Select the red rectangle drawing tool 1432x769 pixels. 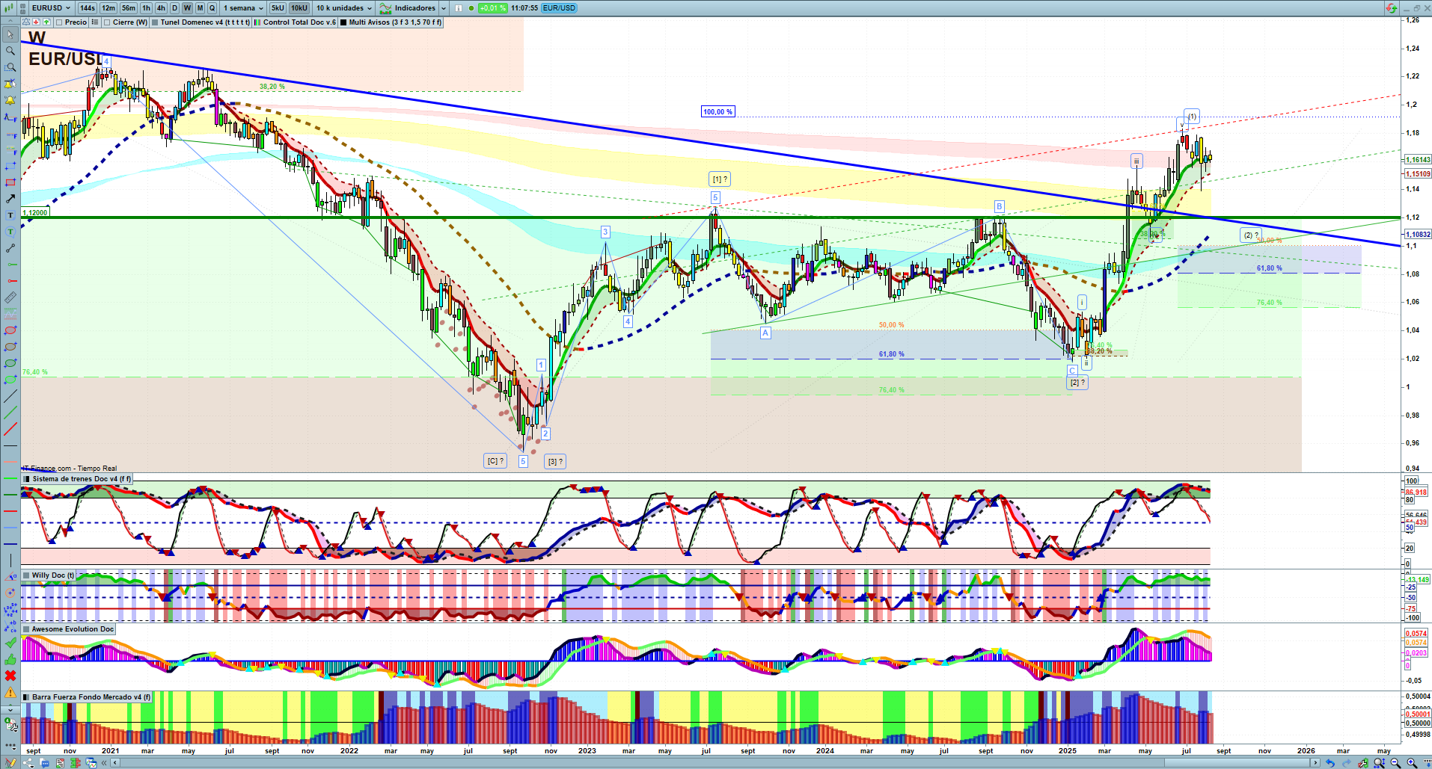pos(10,182)
